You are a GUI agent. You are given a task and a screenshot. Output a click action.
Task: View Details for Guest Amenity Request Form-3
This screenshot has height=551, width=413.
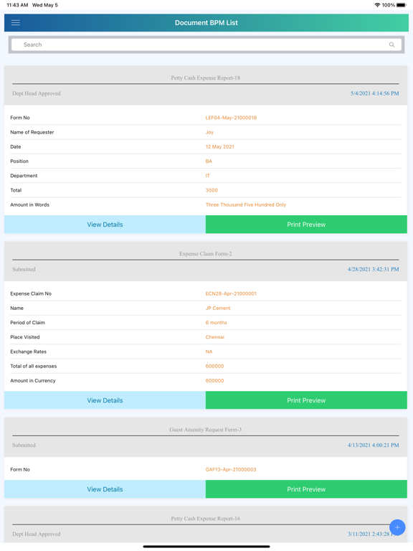pyautogui.click(x=105, y=489)
